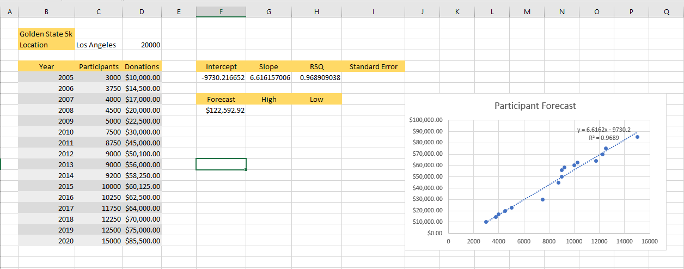Click the $100,000.00 axis label
684x269 pixels.
(426, 120)
